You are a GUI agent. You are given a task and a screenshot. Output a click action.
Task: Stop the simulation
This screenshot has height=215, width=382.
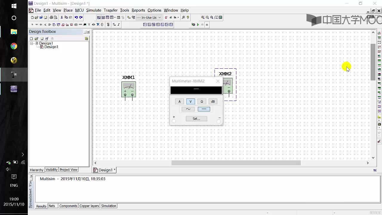coord(207,24)
